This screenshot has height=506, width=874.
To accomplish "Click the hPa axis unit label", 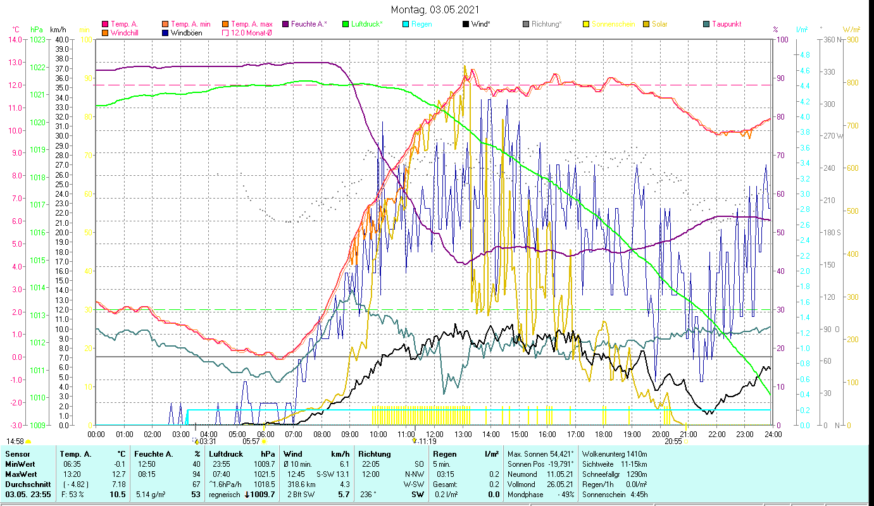I will click(36, 30).
